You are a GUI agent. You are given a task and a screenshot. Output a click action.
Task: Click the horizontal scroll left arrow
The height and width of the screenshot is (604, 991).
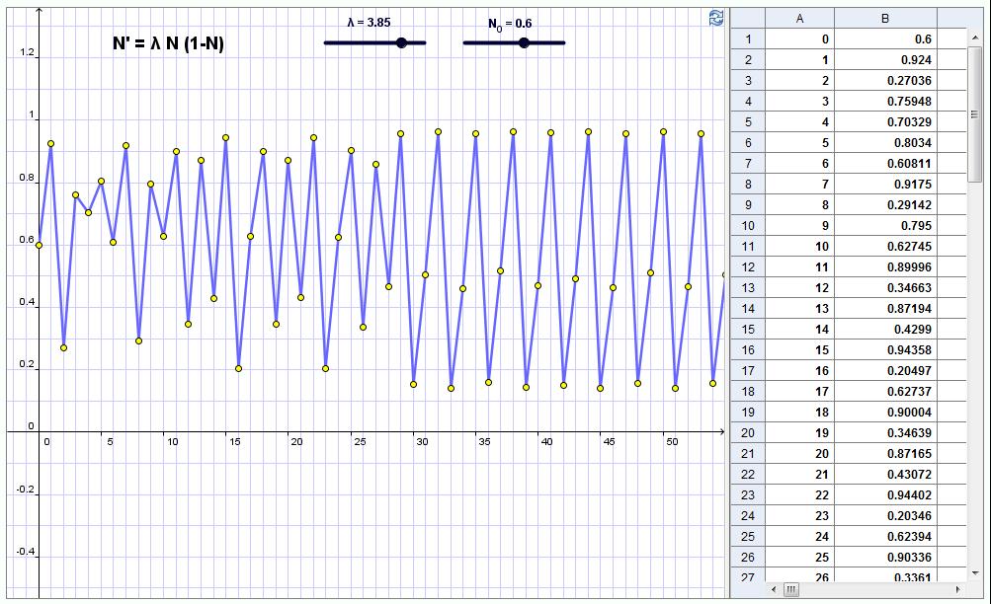(774, 589)
